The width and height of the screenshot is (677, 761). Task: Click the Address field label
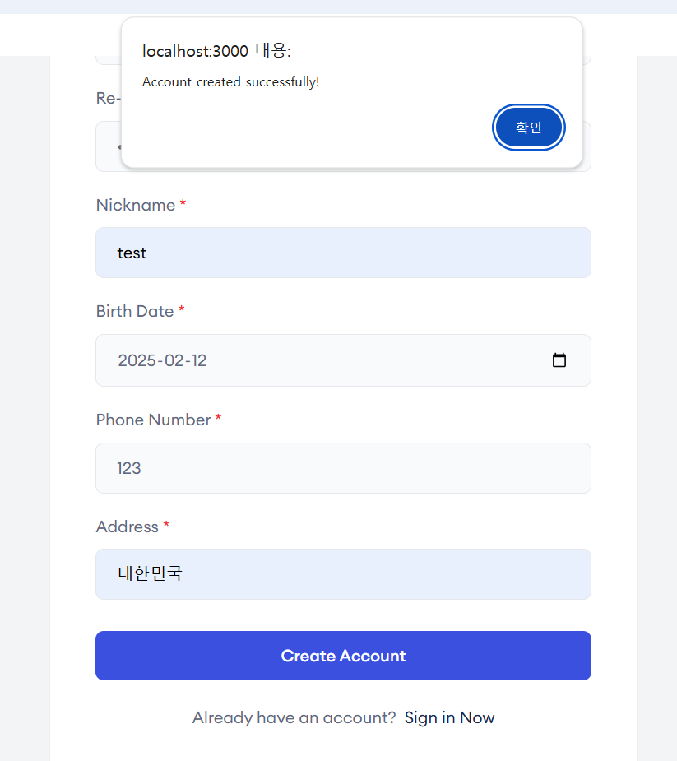coord(128,527)
